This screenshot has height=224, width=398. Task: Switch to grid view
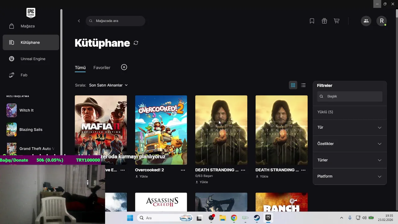pos(293,85)
